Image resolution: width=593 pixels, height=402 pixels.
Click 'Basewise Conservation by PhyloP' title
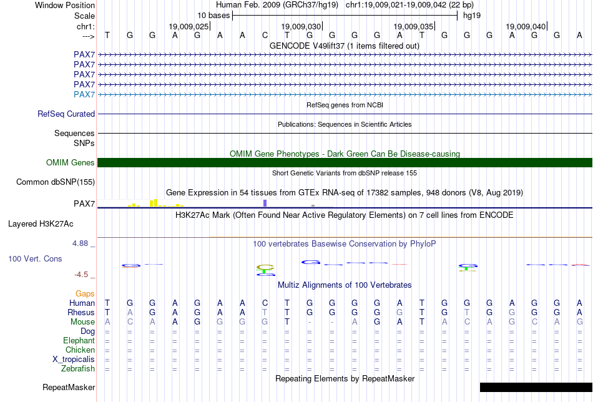point(345,244)
